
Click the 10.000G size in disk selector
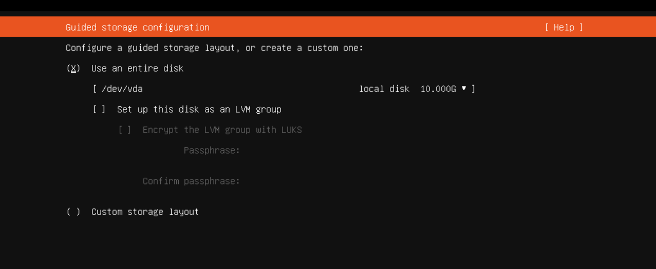[x=438, y=89]
